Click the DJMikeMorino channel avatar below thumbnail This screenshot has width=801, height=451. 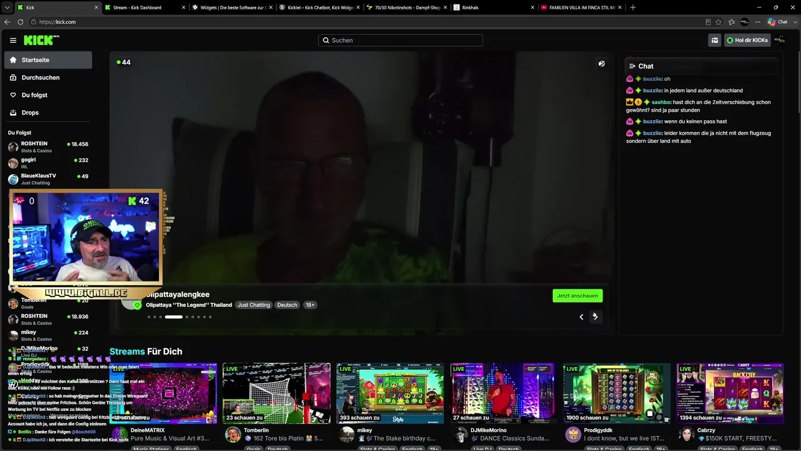(460, 435)
